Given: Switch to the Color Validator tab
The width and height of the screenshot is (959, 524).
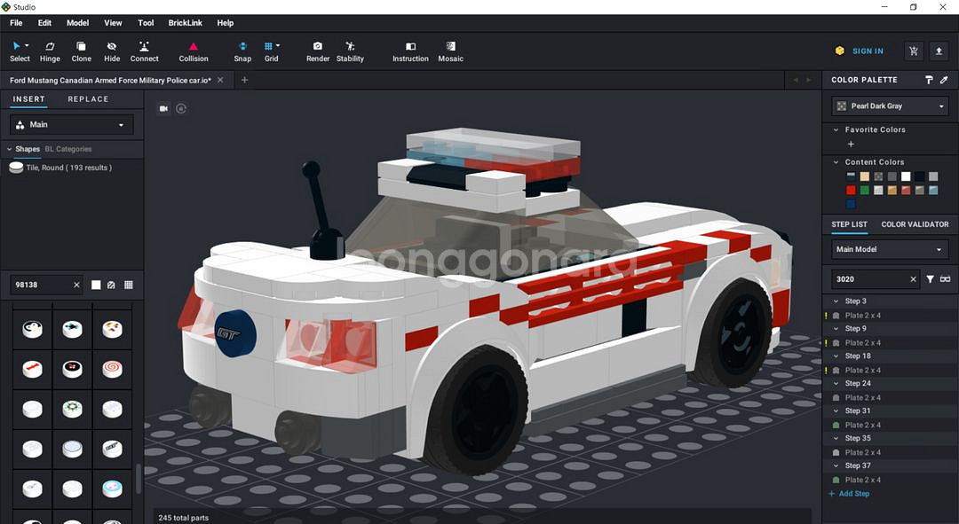Looking at the screenshot, I should point(915,224).
